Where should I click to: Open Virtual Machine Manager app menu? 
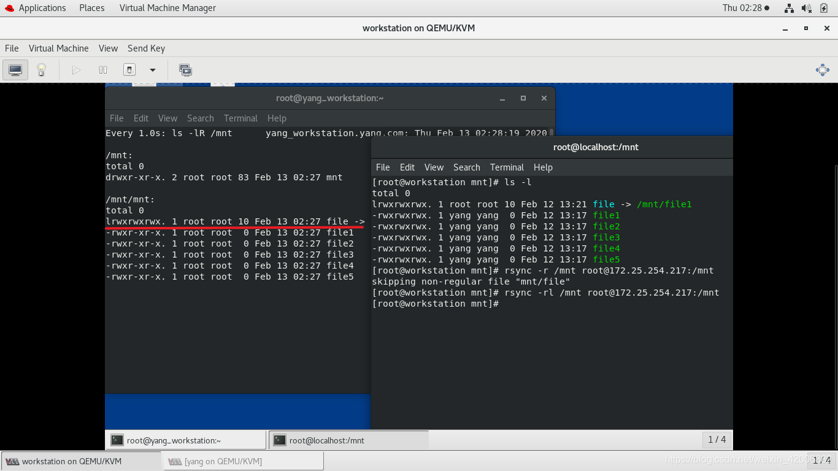(x=167, y=8)
